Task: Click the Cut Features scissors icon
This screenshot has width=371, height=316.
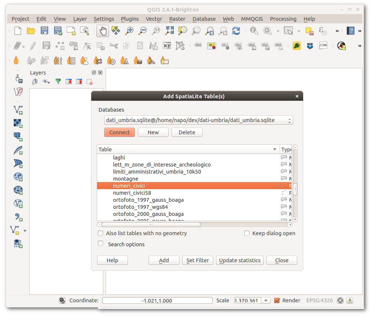Action: coord(113,46)
